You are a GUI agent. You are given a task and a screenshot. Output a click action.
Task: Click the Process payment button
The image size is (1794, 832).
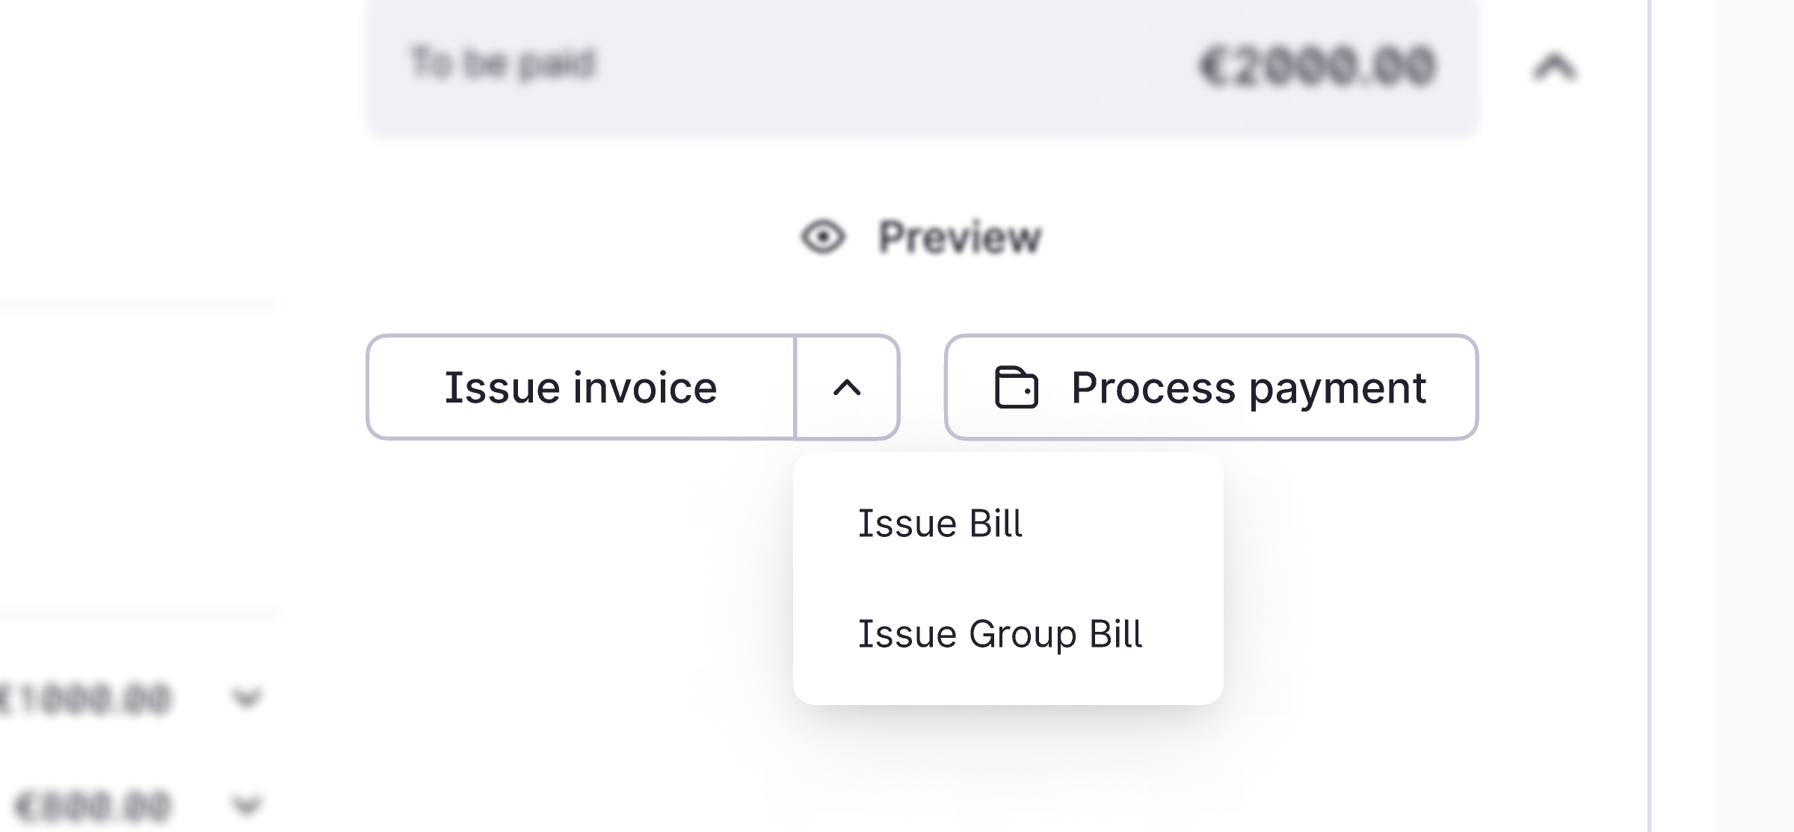click(x=1211, y=388)
